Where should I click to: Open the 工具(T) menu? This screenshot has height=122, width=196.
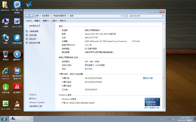[x=54, y=21]
